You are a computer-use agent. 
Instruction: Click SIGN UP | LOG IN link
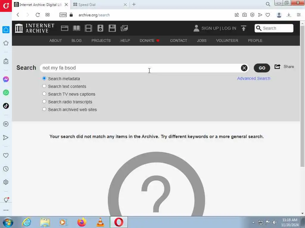(219, 28)
